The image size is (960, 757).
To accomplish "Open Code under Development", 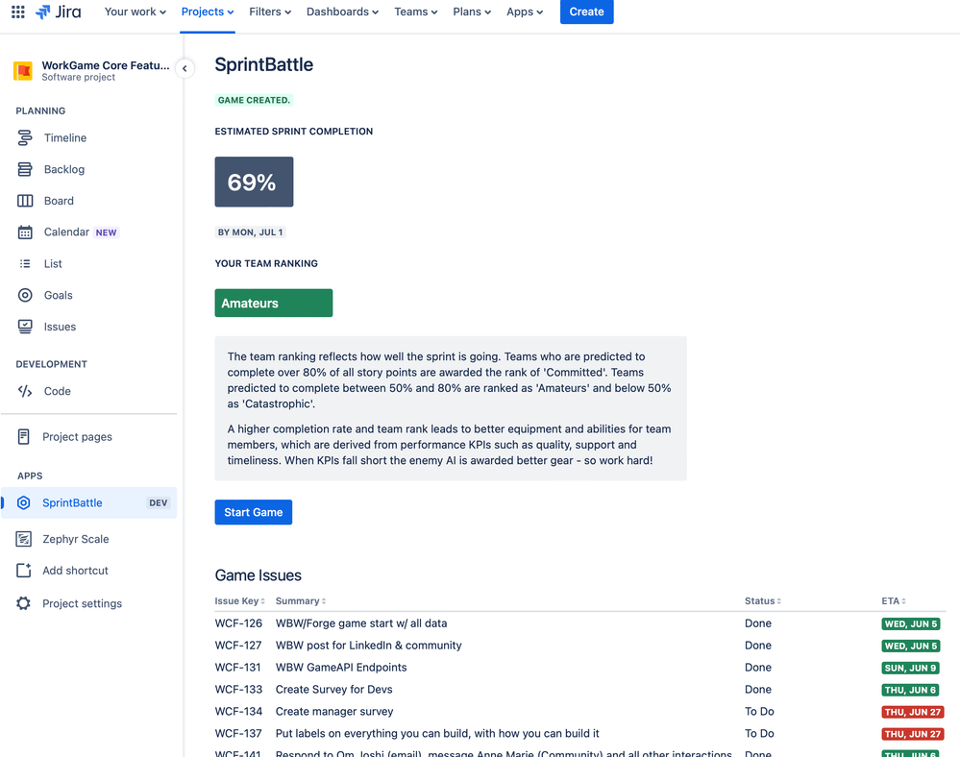I will (x=58, y=391).
